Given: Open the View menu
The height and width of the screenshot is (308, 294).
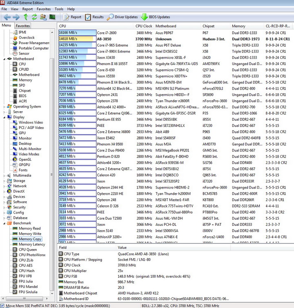Looking at the screenshot, I should click(x=15, y=9).
